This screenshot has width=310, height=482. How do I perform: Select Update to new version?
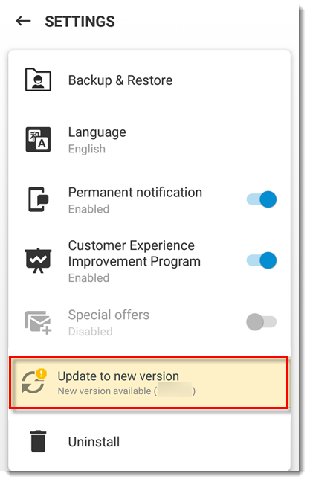149,383
